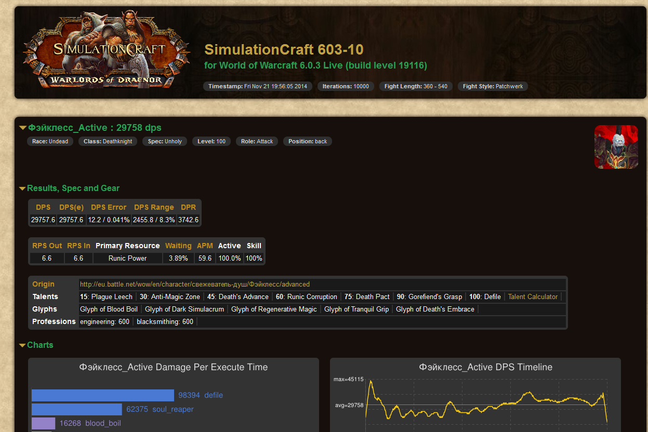648x432 pixels.
Task: Click the DPS Error column header
Action: [109, 207]
